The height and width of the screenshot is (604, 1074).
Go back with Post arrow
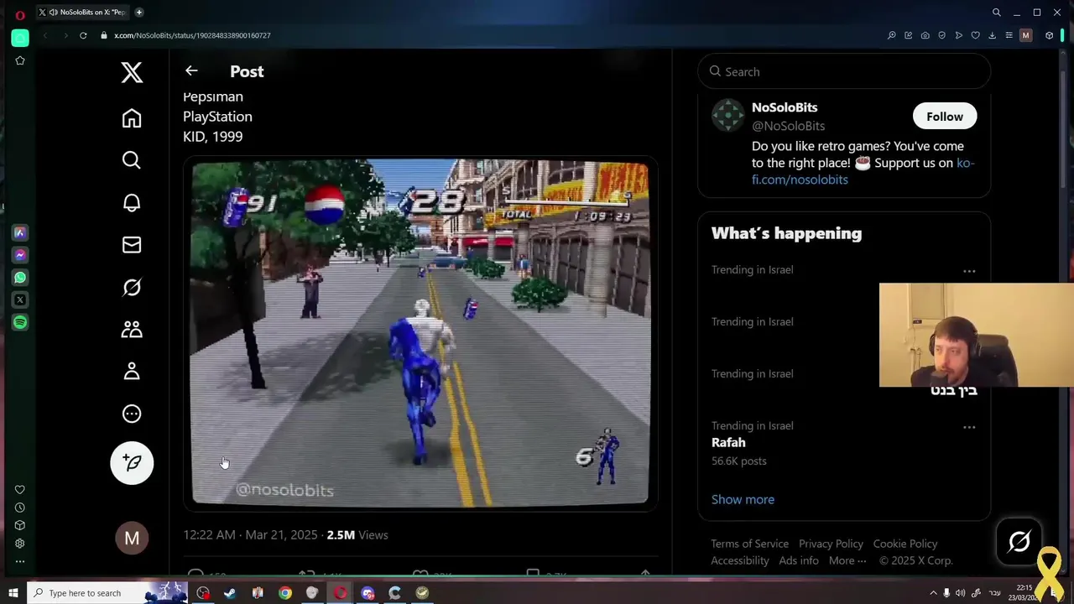click(191, 71)
